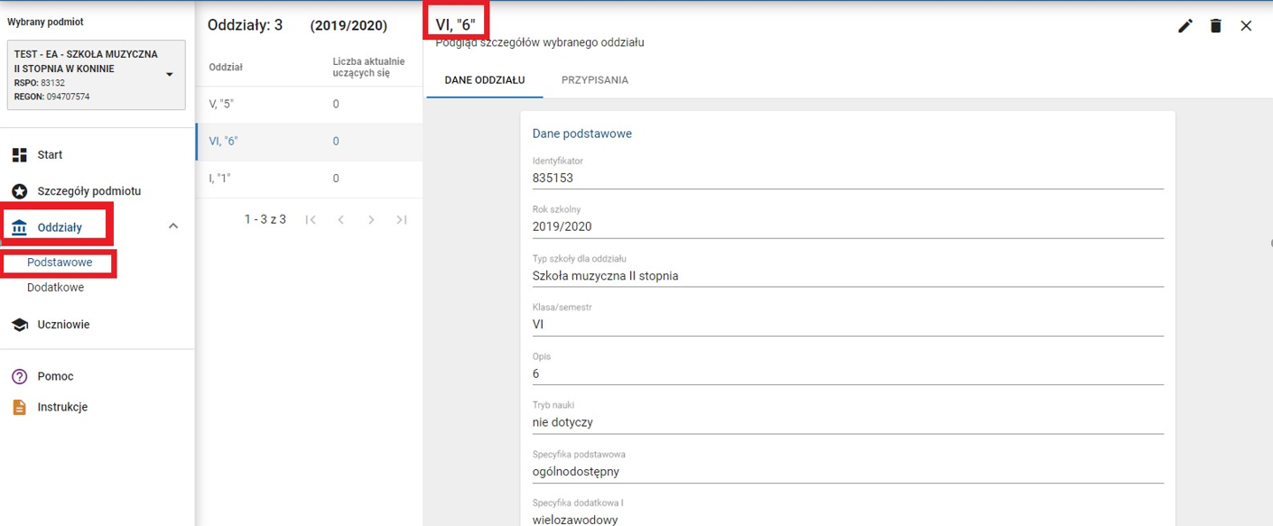The width and height of the screenshot is (1273, 526).
Task: Click the Pomoc question mark icon
Action: [20, 376]
